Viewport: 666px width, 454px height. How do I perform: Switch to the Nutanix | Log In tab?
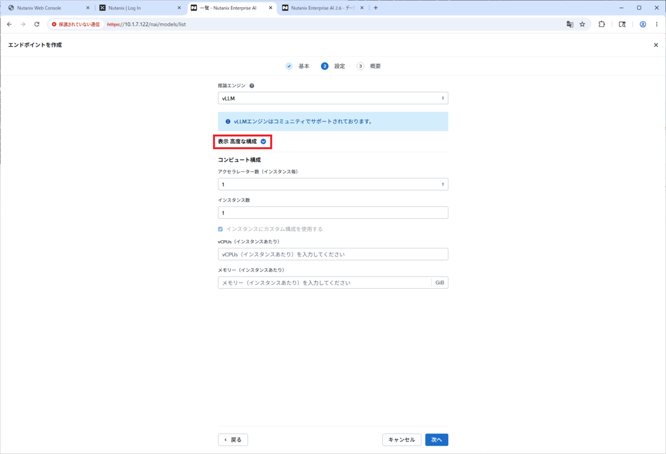pyautogui.click(x=139, y=8)
